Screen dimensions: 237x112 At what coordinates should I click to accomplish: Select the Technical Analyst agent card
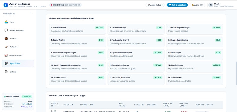(x=136, y=29)
